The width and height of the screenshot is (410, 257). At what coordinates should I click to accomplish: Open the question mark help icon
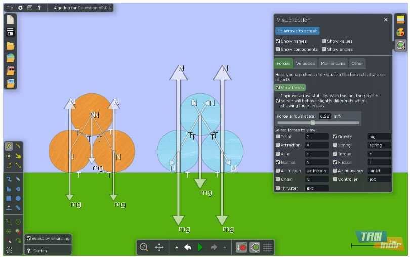[x=39, y=8]
